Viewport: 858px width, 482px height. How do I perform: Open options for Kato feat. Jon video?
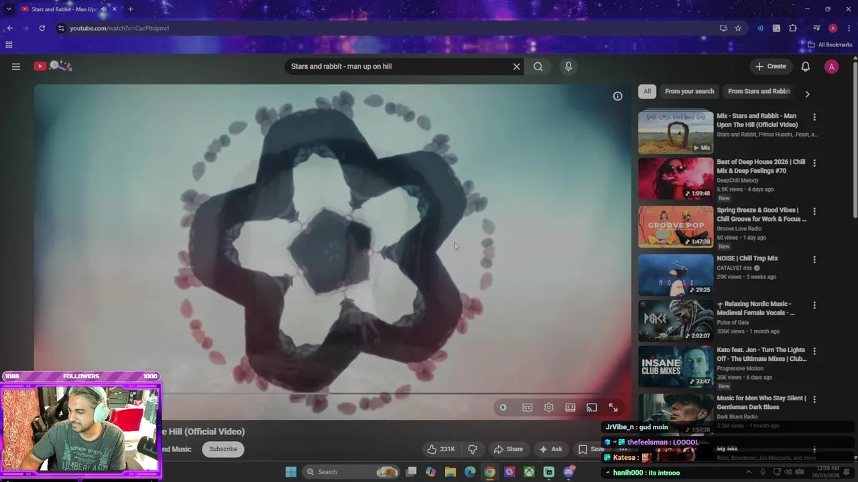(x=814, y=350)
